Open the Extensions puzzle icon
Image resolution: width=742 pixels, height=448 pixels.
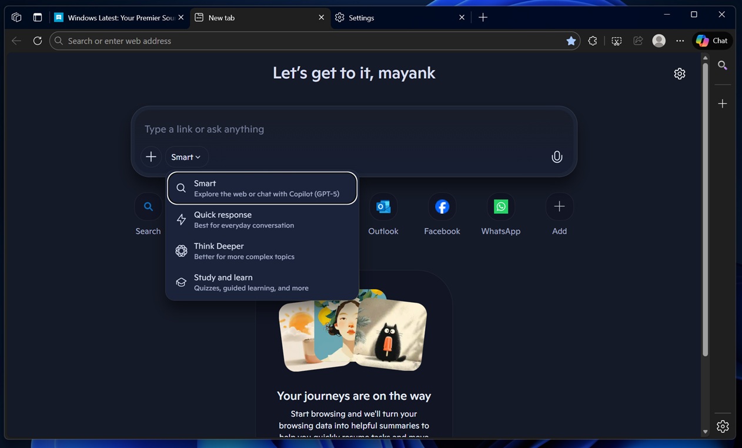click(593, 41)
